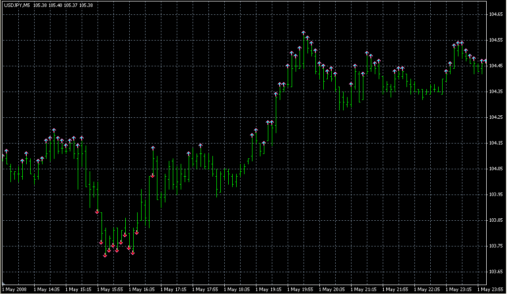Select the 104.45 price level label
Screen dimensions: 507x294
pyautogui.click(x=496, y=66)
